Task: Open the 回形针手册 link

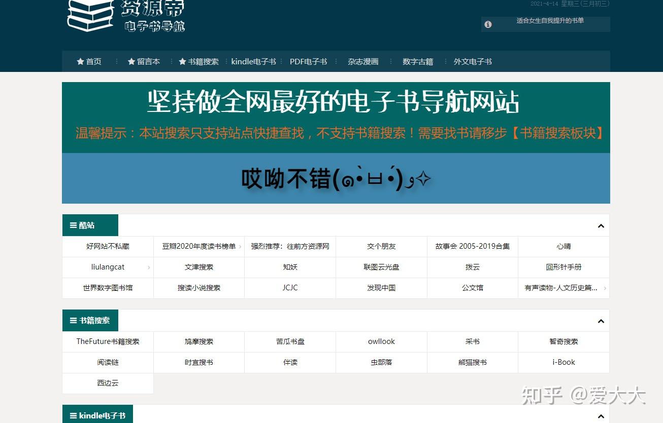Action: pos(563,267)
